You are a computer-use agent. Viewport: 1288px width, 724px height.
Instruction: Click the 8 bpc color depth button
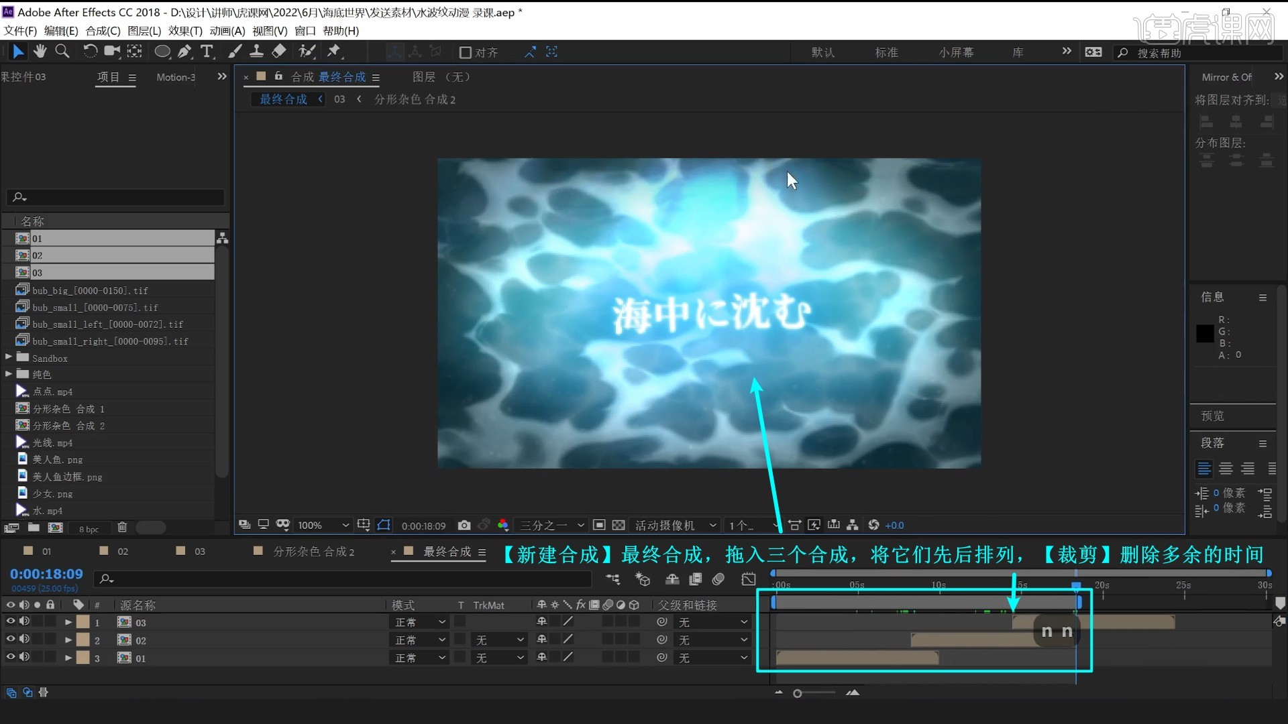click(89, 529)
